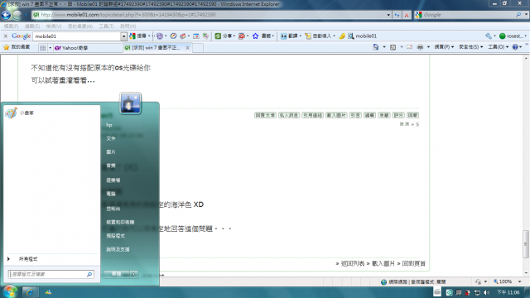Open the hp user folder in Start menu
530x298 pixels.
[108, 125]
